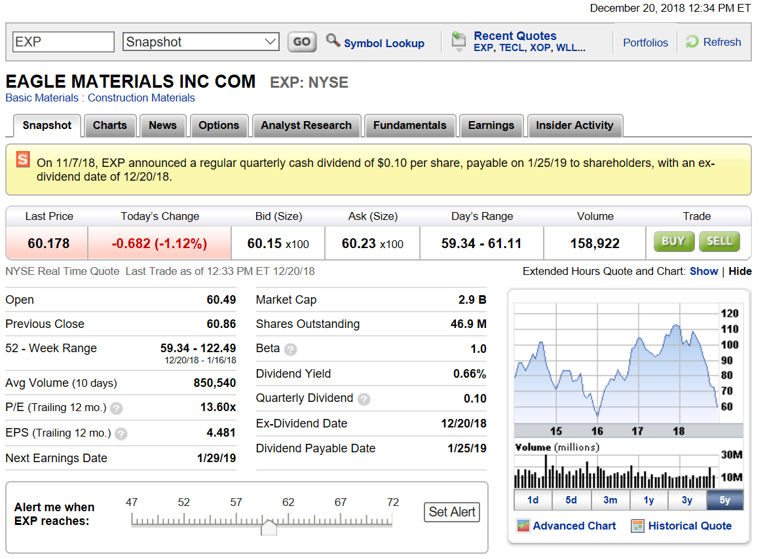Open the Advanced Chart icon
Viewport: 769px width, 559px height.
click(523, 526)
